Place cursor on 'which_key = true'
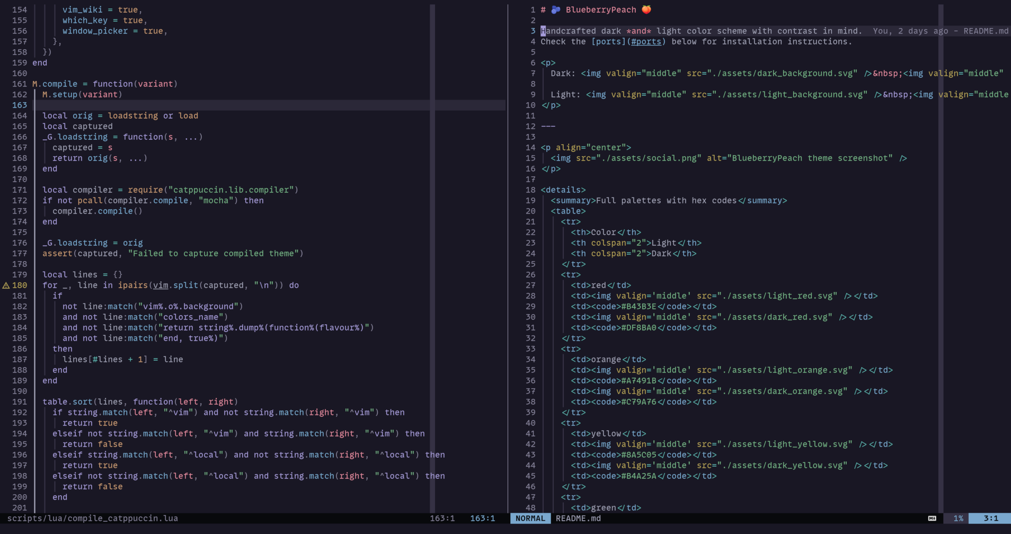Viewport: 1011px width, 534px height. (x=103, y=20)
